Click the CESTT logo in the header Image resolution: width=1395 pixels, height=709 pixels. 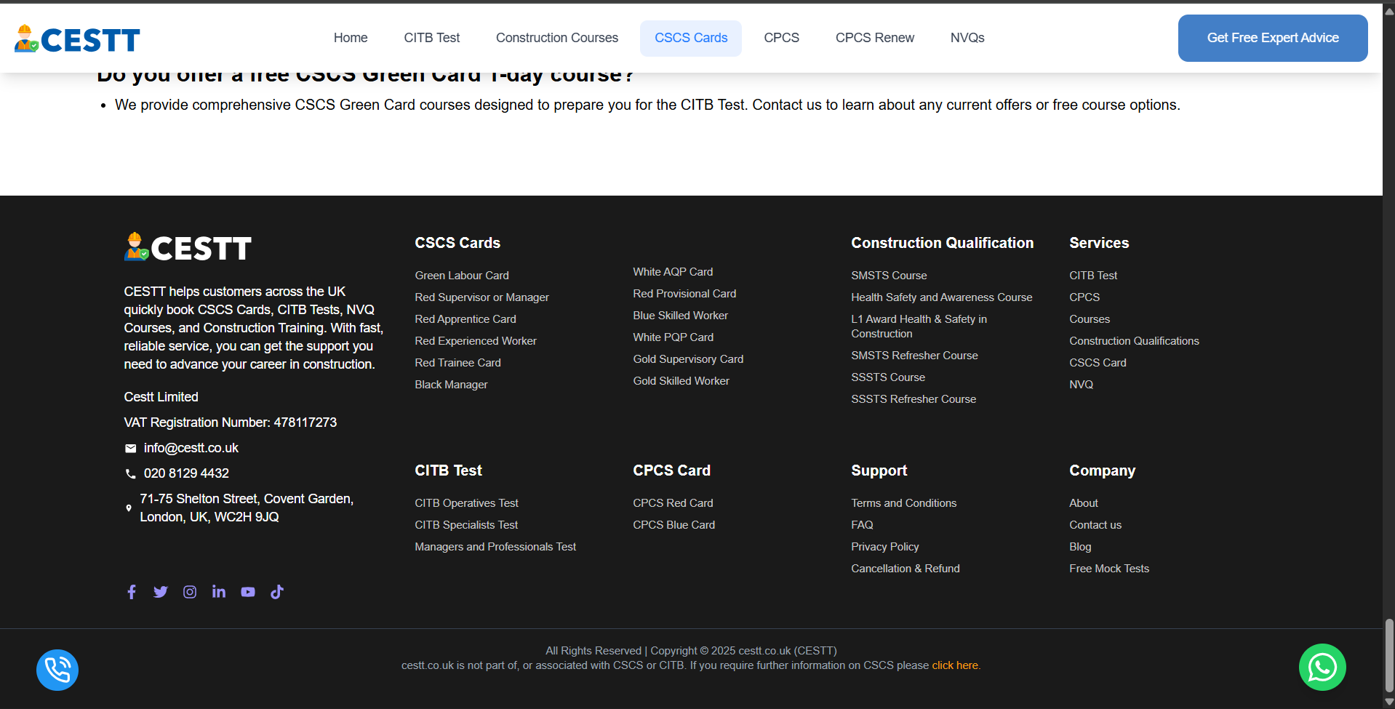tap(77, 38)
